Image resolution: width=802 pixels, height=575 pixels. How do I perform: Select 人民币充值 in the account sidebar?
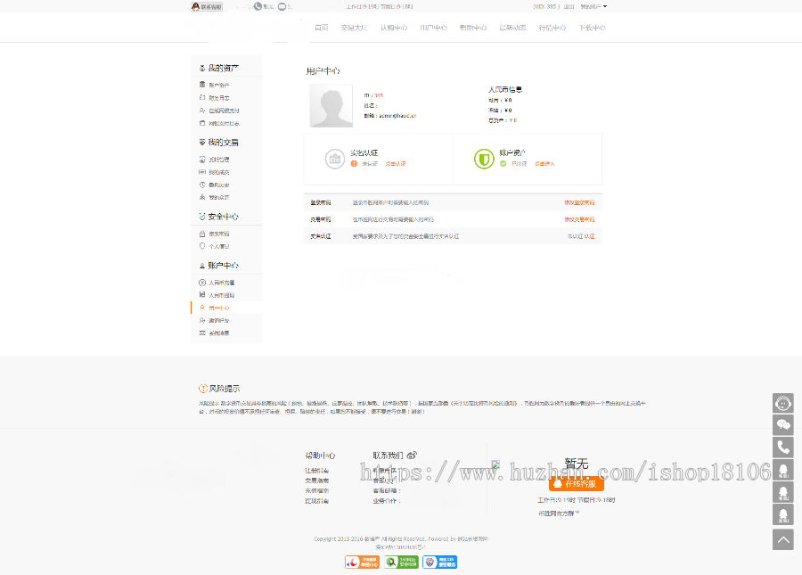223,282
